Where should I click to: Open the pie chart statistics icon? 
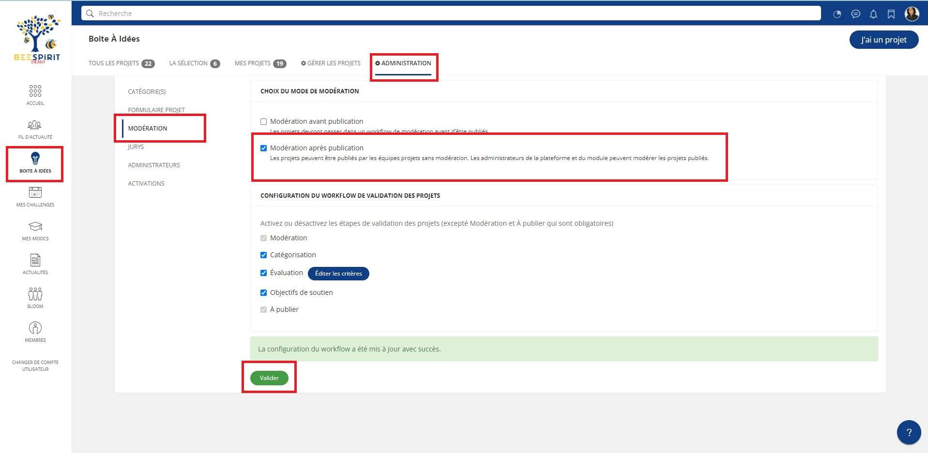837,14
